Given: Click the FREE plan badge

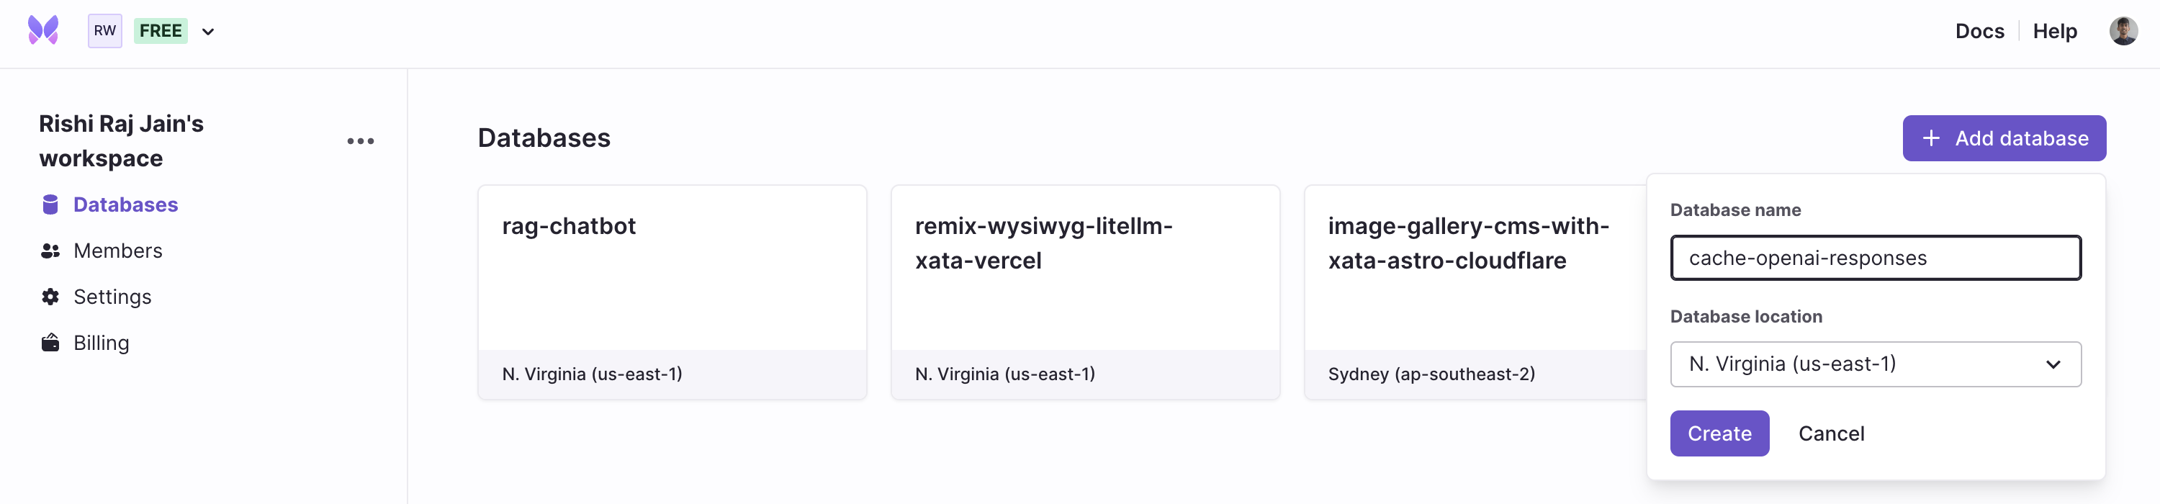Looking at the screenshot, I should tap(160, 31).
